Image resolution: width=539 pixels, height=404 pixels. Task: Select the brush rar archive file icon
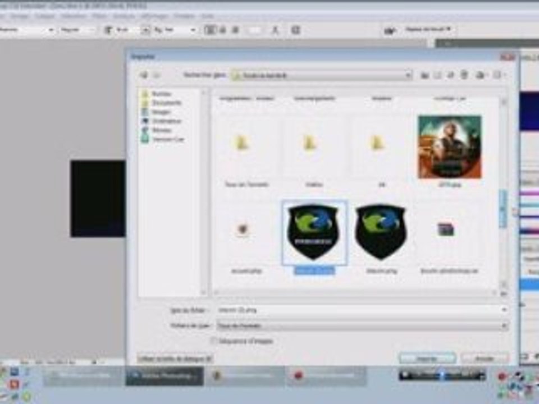pyautogui.click(x=446, y=229)
